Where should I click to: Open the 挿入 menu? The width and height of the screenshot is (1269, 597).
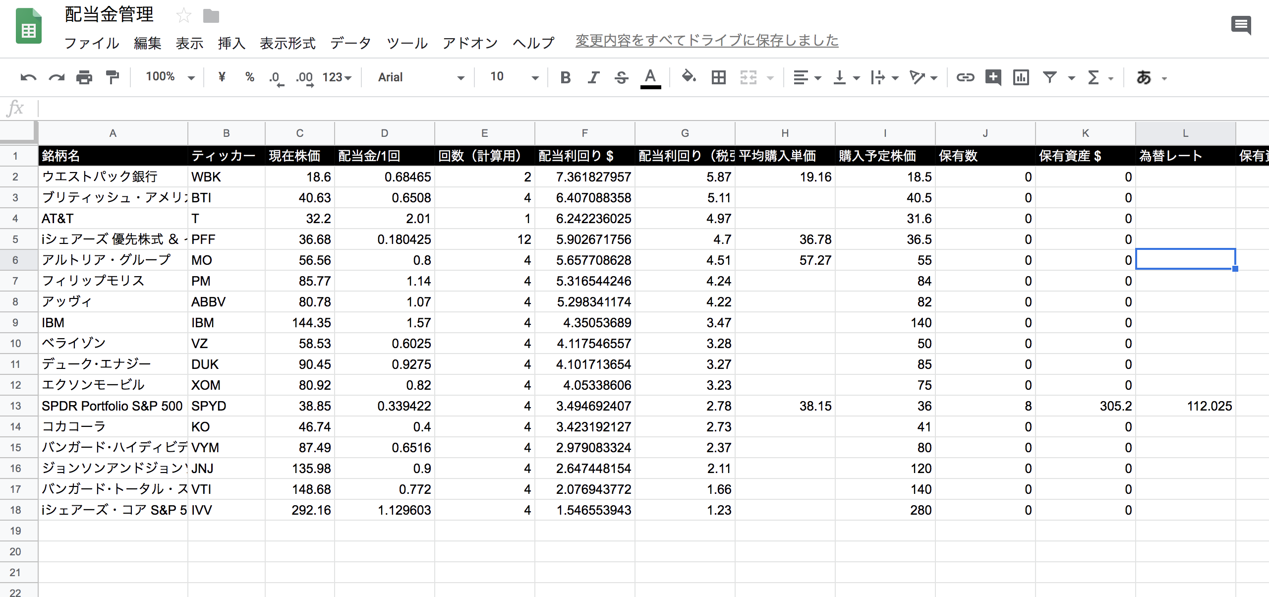point(232,43)
